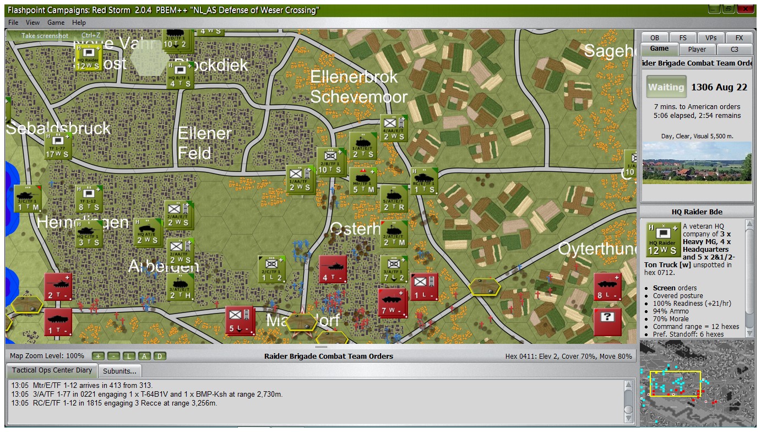Select the 1/AT/E/T anti-tank counter
This screenshot has height=432, width=761.
coord(363,145)
